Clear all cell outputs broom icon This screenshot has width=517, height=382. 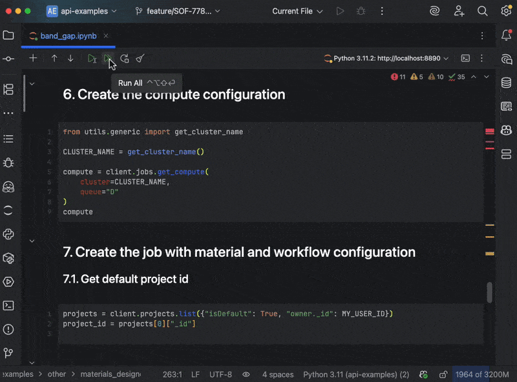click(x=140, y=59)
